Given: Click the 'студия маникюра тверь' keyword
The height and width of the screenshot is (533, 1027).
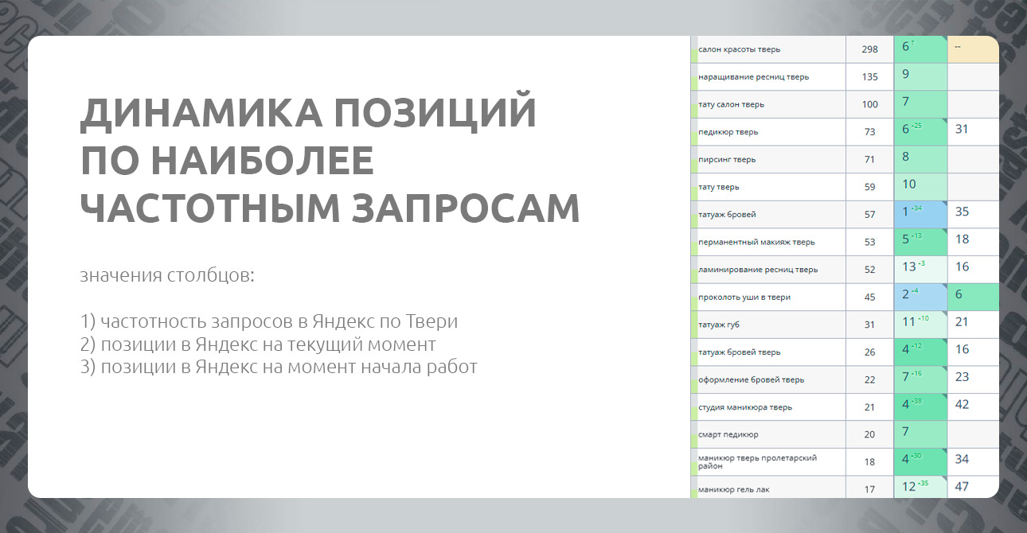Looking at the screenshot, I should 744,407.
